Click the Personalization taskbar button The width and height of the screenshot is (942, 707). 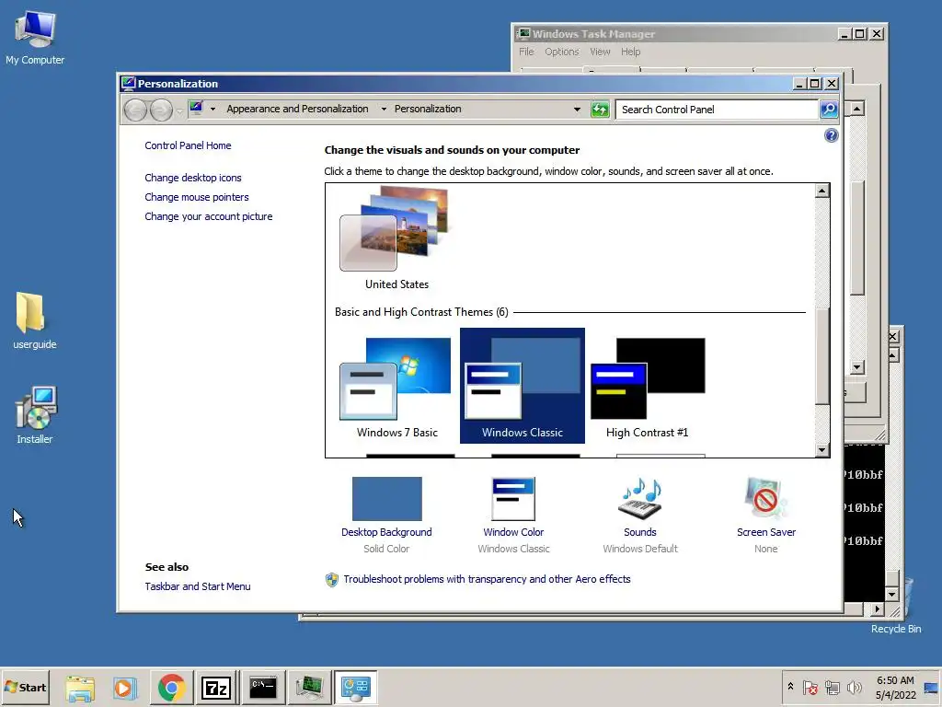[x=356, y=687]
